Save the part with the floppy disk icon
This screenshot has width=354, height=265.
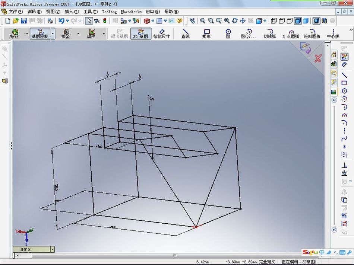(x=24, y=21)
